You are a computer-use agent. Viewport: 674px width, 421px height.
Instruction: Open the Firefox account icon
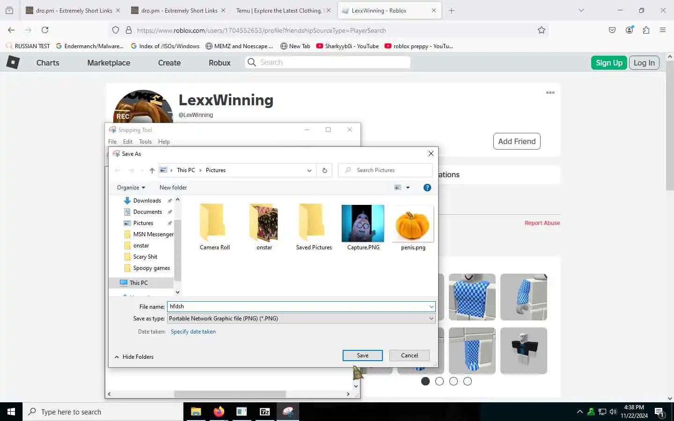629,30
